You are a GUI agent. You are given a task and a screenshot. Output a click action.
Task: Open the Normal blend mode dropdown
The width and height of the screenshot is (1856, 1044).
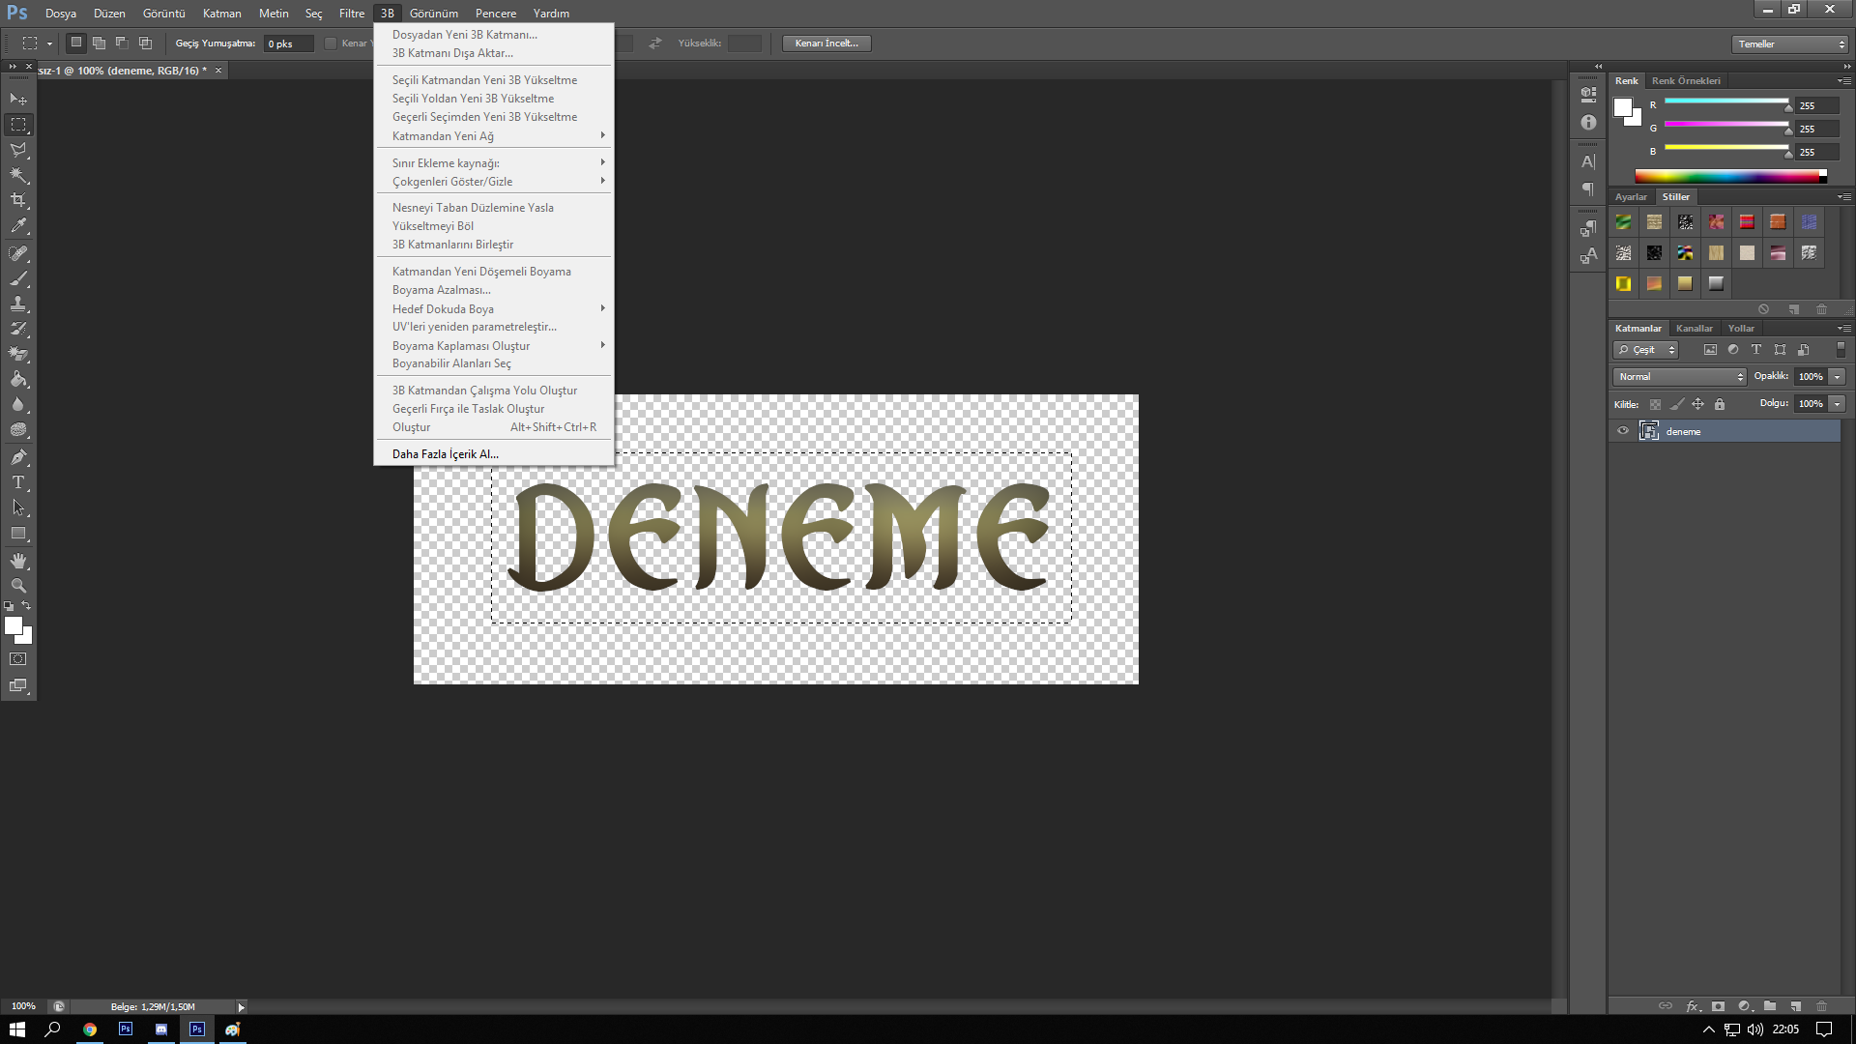click(x=1679, y=377)
